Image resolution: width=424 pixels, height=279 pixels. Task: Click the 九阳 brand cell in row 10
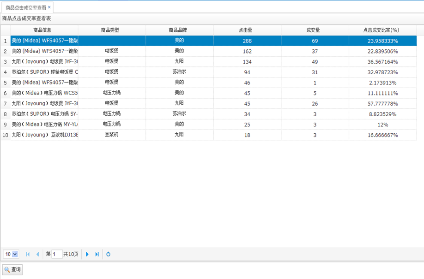180,135
